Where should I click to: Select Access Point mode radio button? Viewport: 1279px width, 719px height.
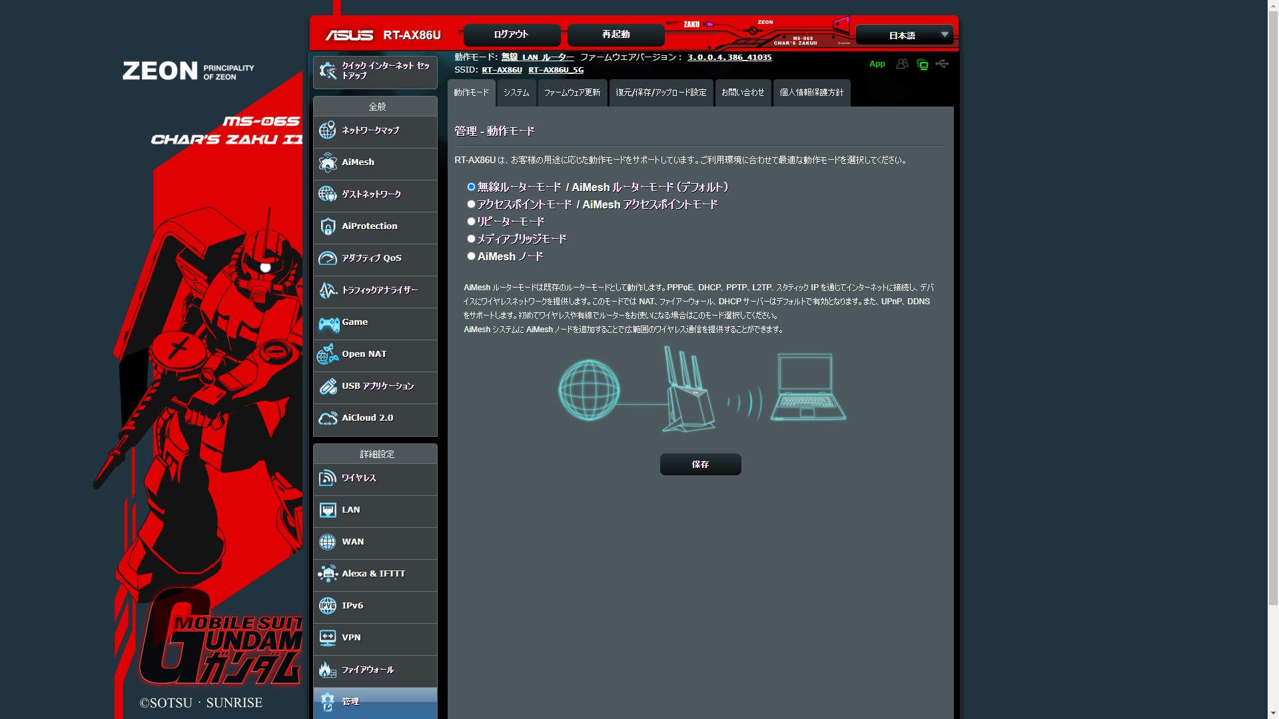[471, 204]
